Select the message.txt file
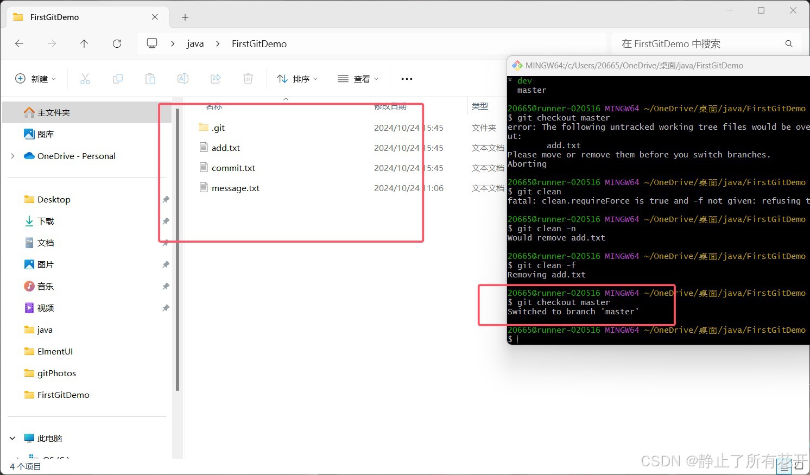The image size is (810, 475). click(x=236, y=188)
